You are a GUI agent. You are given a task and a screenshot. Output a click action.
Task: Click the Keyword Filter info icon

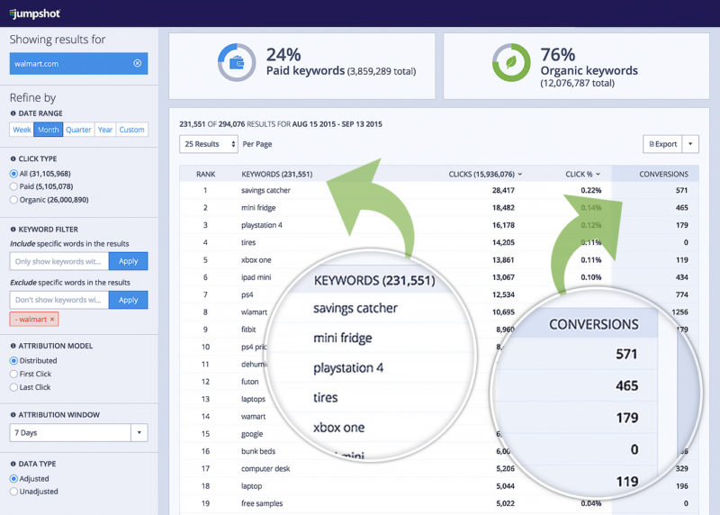tap(13, 230)
